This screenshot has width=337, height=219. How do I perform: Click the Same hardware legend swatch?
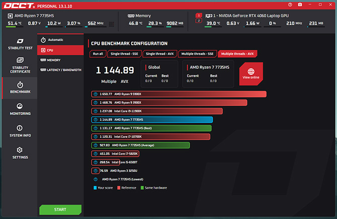click(x=142, y=188)
